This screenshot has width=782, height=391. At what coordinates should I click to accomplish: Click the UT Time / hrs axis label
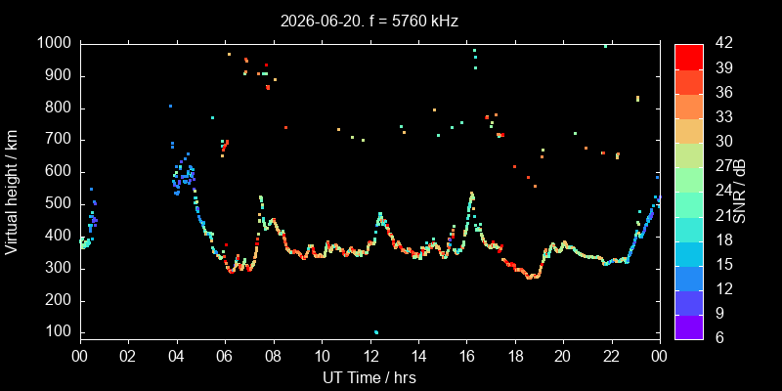369,377
